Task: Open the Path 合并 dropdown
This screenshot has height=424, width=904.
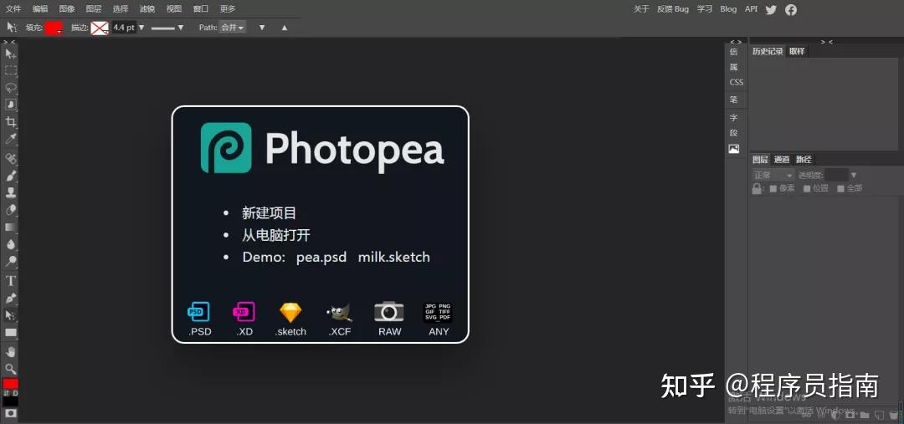Action: [232, 28]
